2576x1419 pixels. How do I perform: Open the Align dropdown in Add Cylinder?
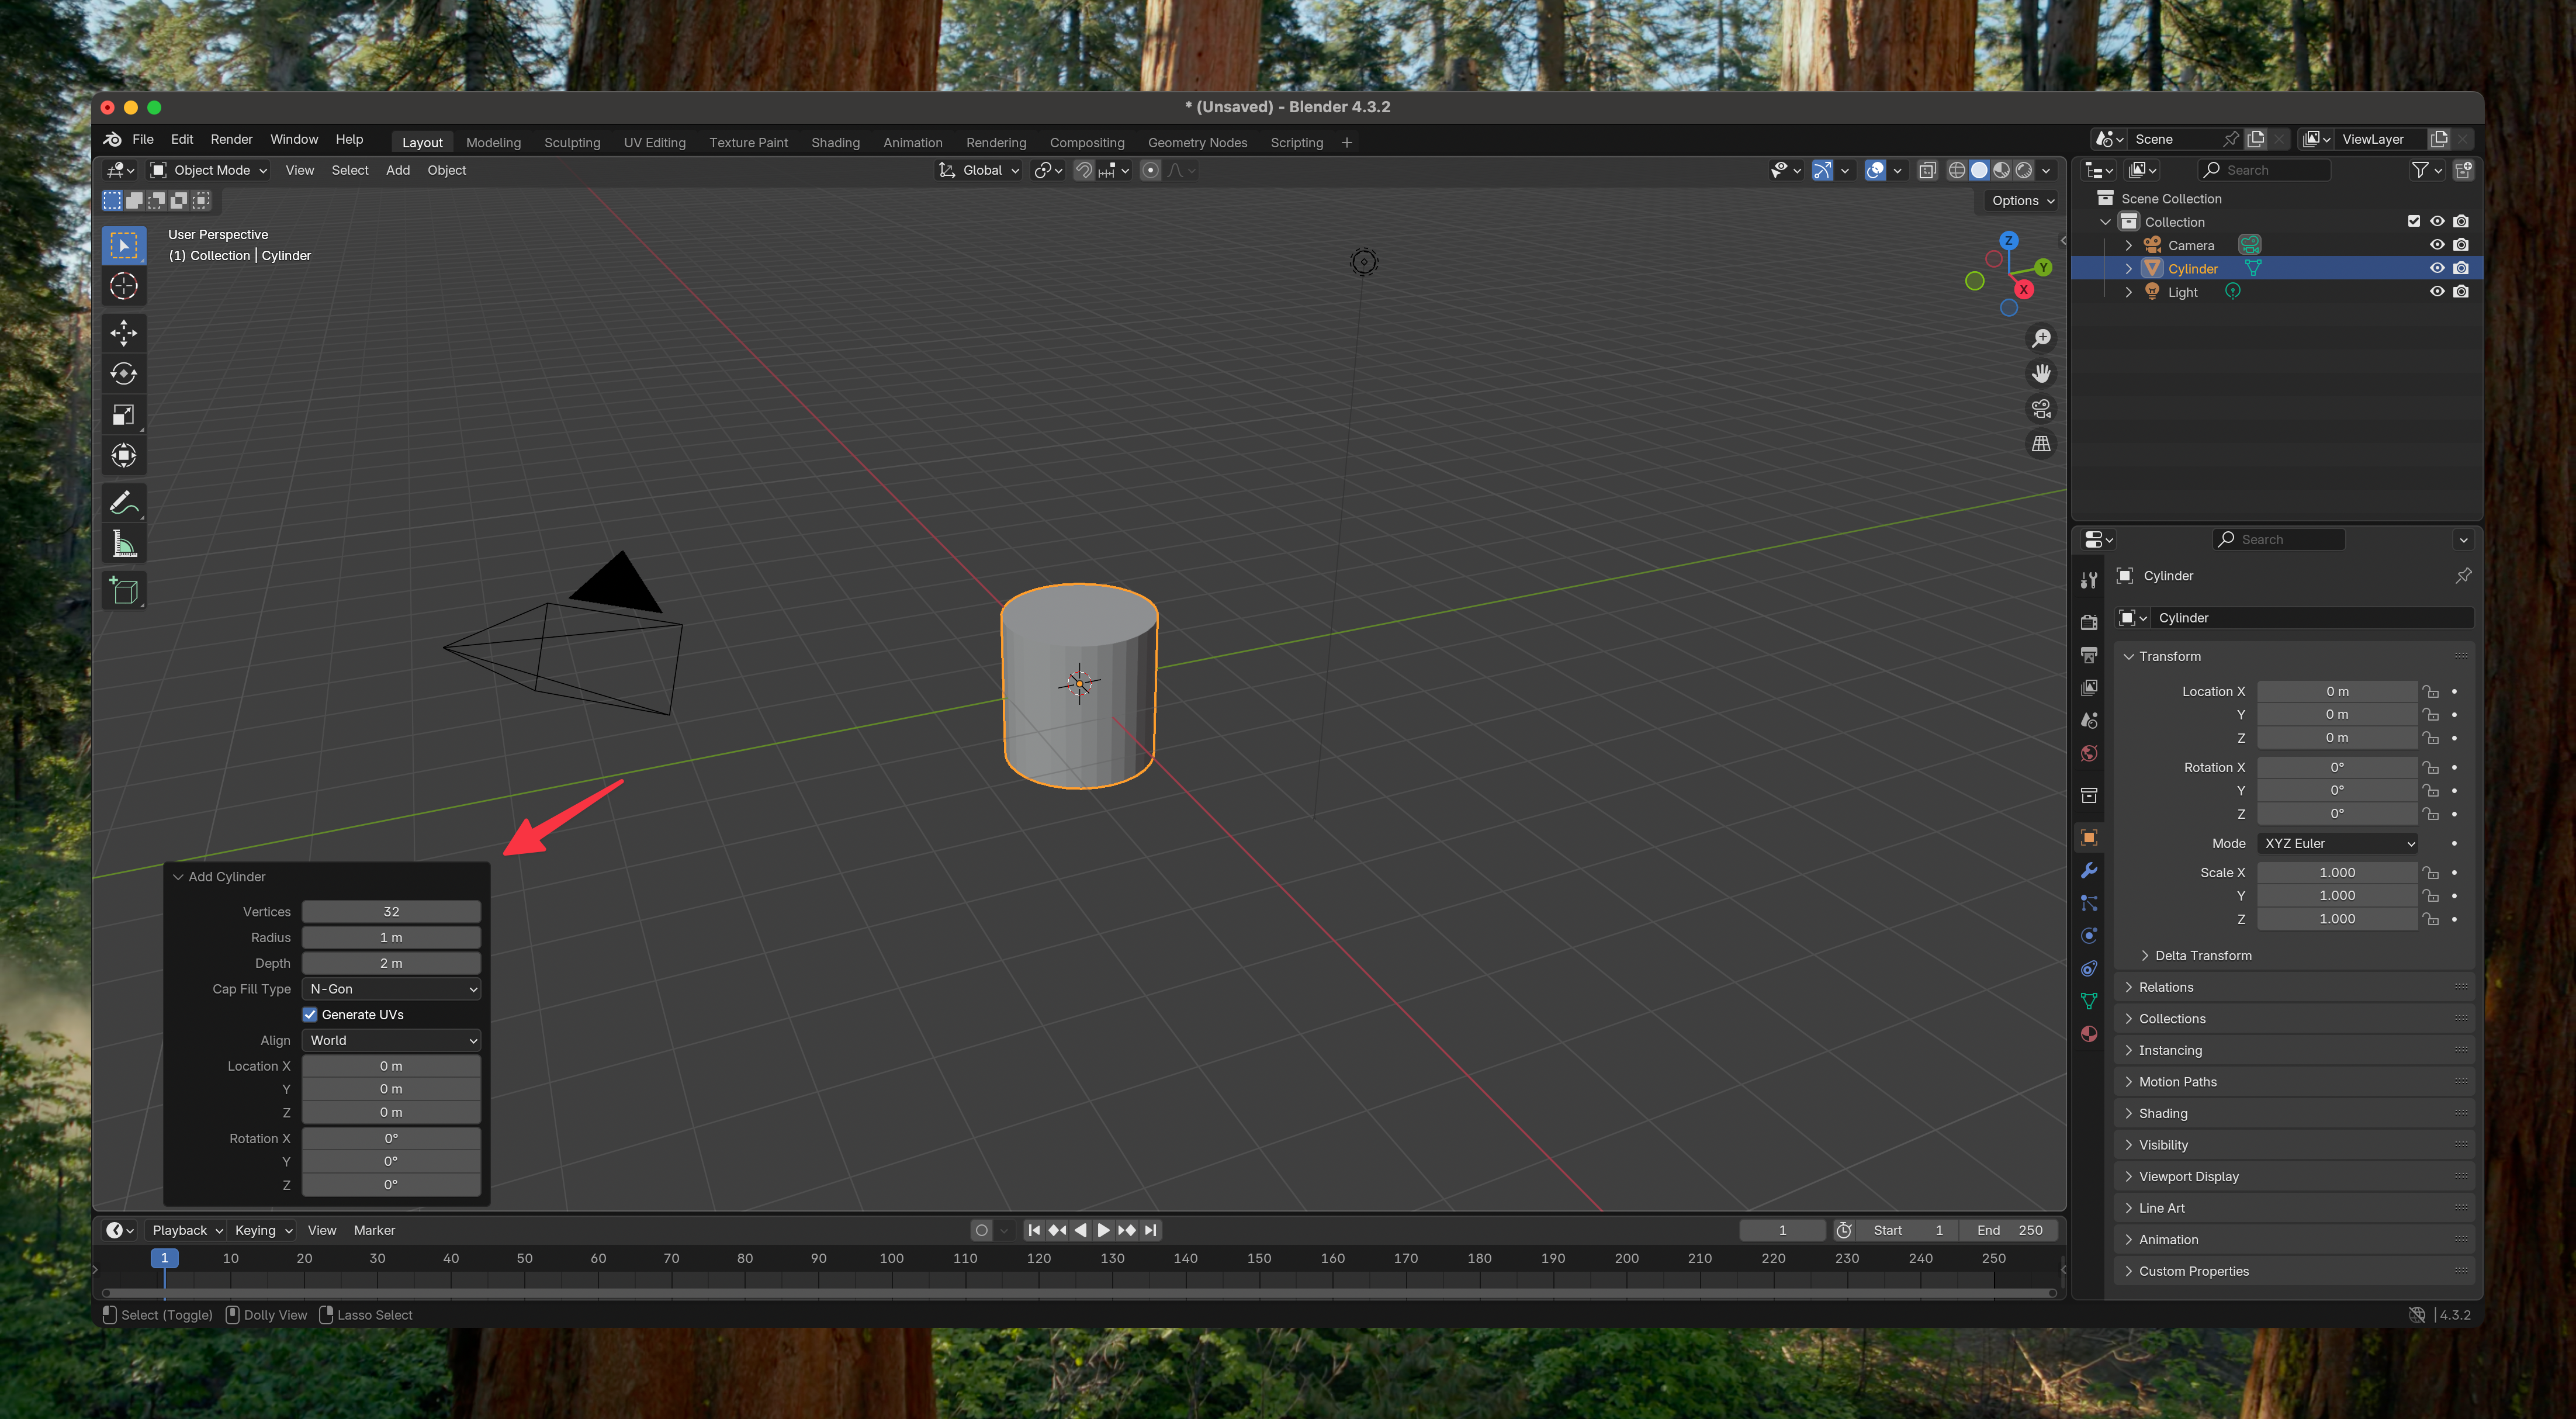pyautogui.click(x=391, y=1040)
